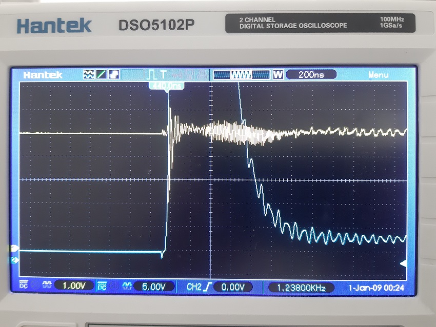This screenshot has width=436, height=327.
Task: Click the white blocks icon in top bar
Action: coord(114,74)
